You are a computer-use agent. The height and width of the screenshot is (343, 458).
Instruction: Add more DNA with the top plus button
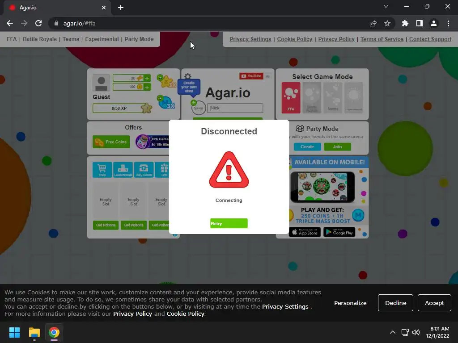[x=147, y=78]
